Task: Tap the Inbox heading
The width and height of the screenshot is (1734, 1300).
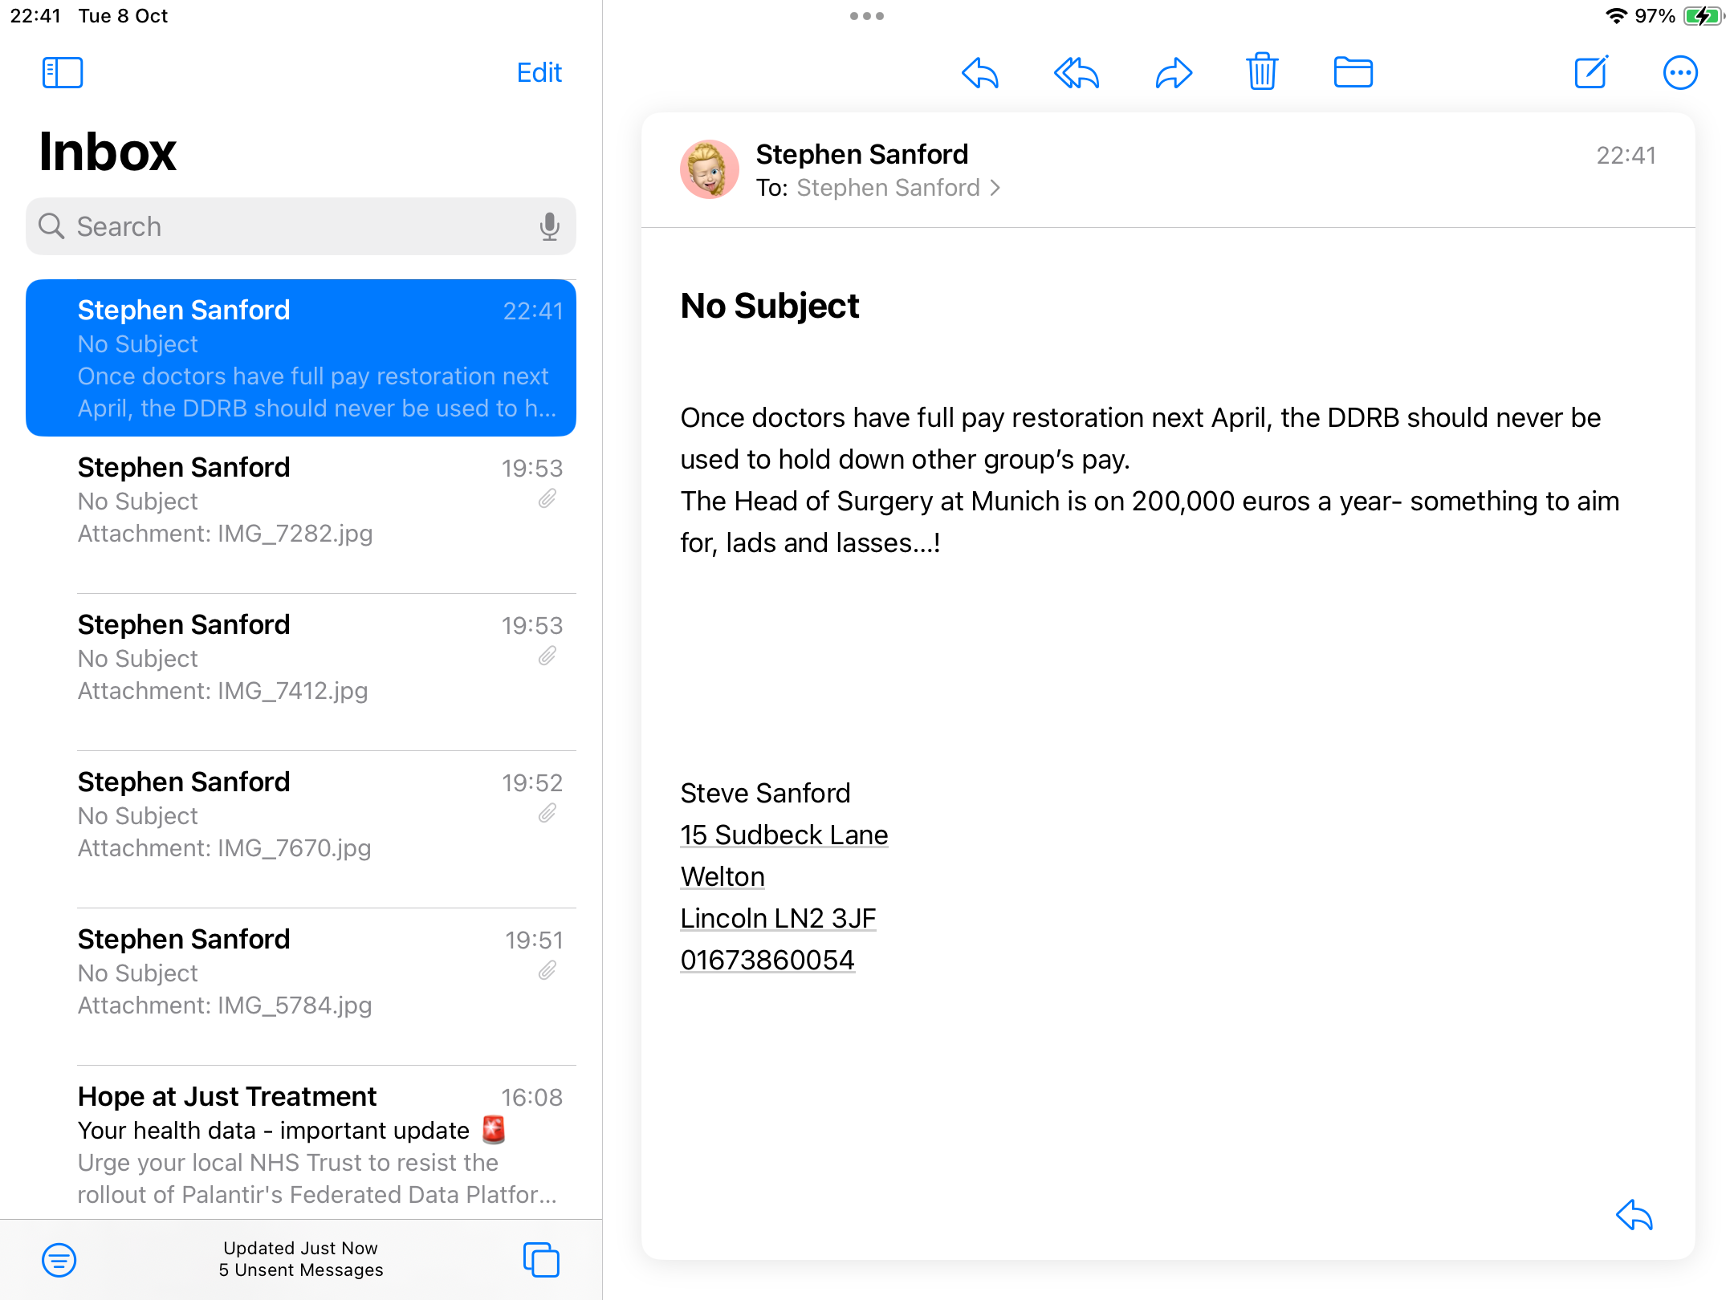Action: coord(108,152)
